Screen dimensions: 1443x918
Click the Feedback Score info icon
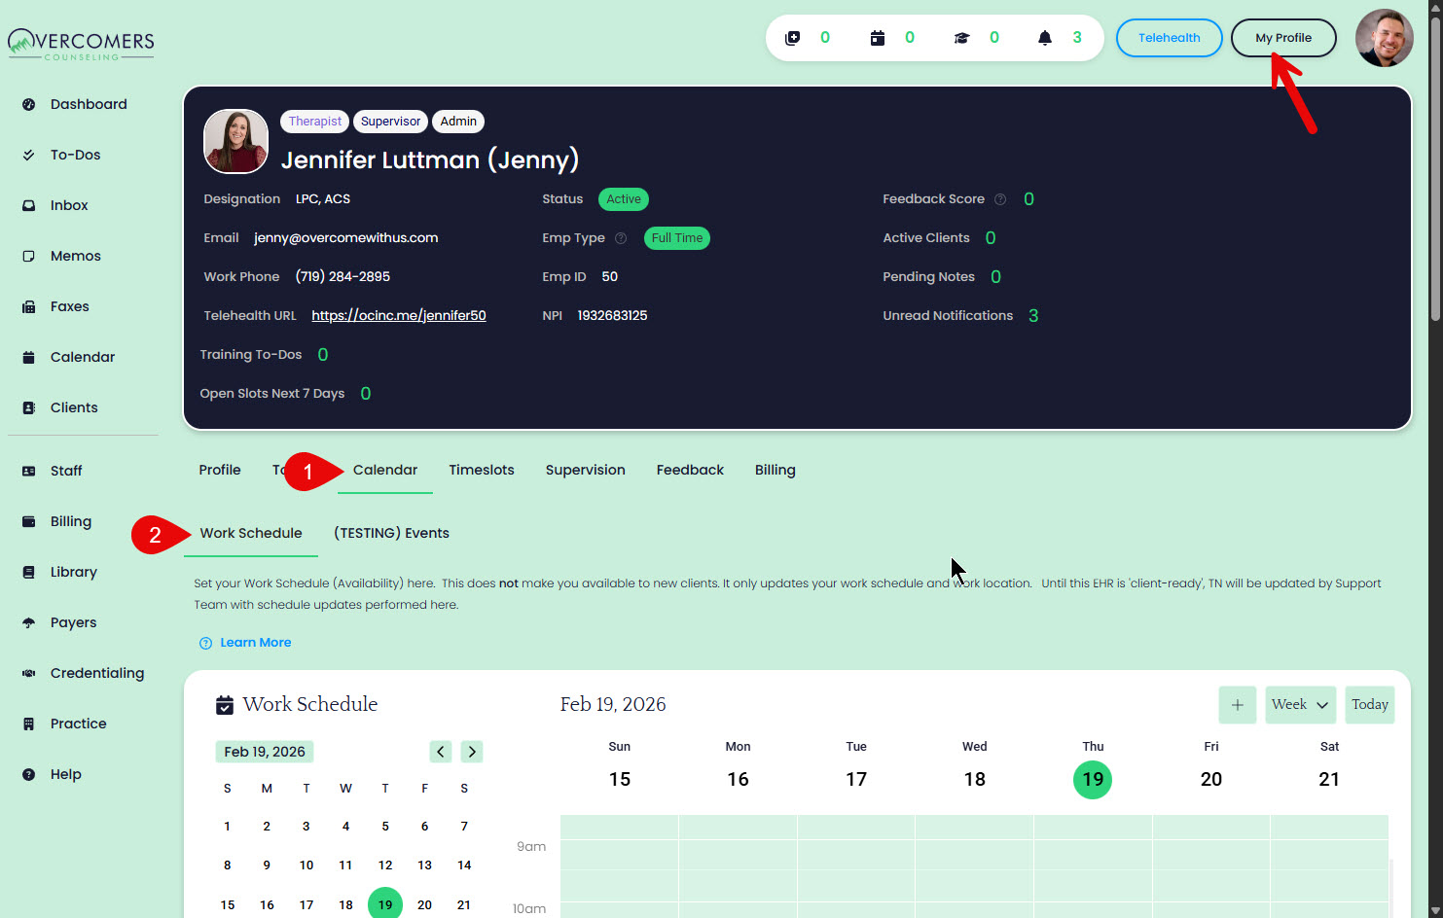pyautogui.click(x=1000, y=199)
